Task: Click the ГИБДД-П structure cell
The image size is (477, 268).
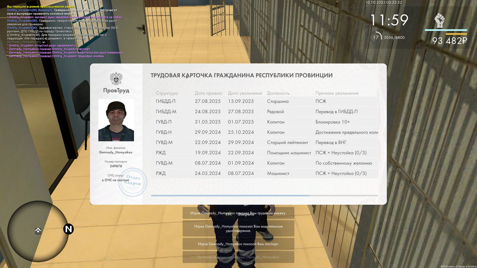Action: [x=165, y=101]
